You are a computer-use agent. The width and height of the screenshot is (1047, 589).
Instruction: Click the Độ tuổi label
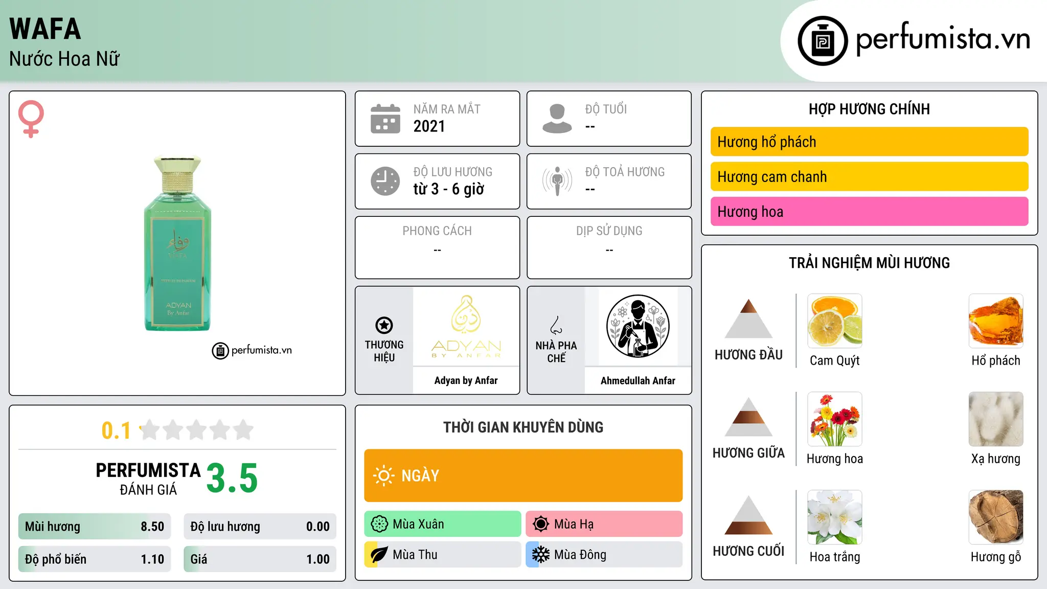[606, 109]
